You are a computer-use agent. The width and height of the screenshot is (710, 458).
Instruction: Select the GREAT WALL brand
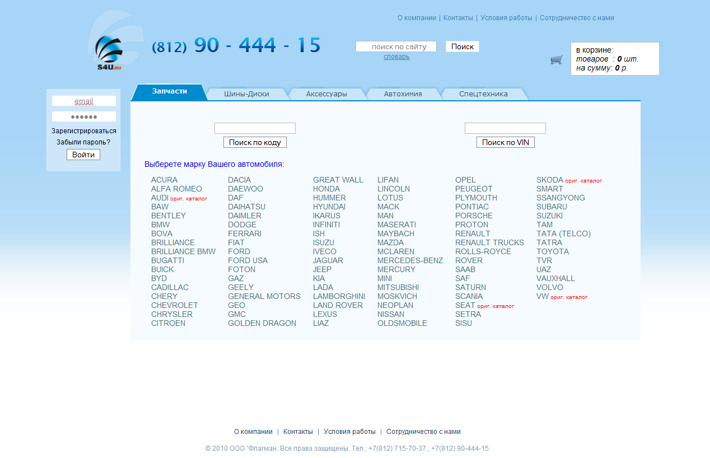(338, 180)
